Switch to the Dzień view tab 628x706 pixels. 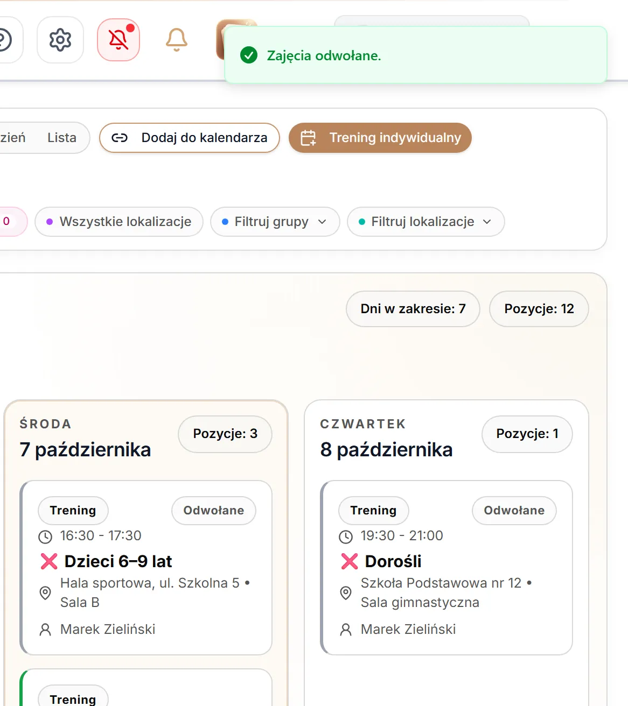tap(13, 138)
